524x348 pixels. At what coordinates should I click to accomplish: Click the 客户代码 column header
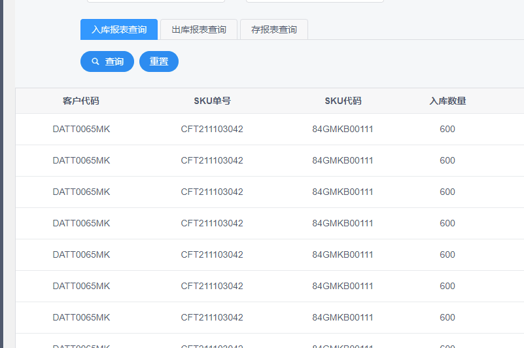point(81,101)
